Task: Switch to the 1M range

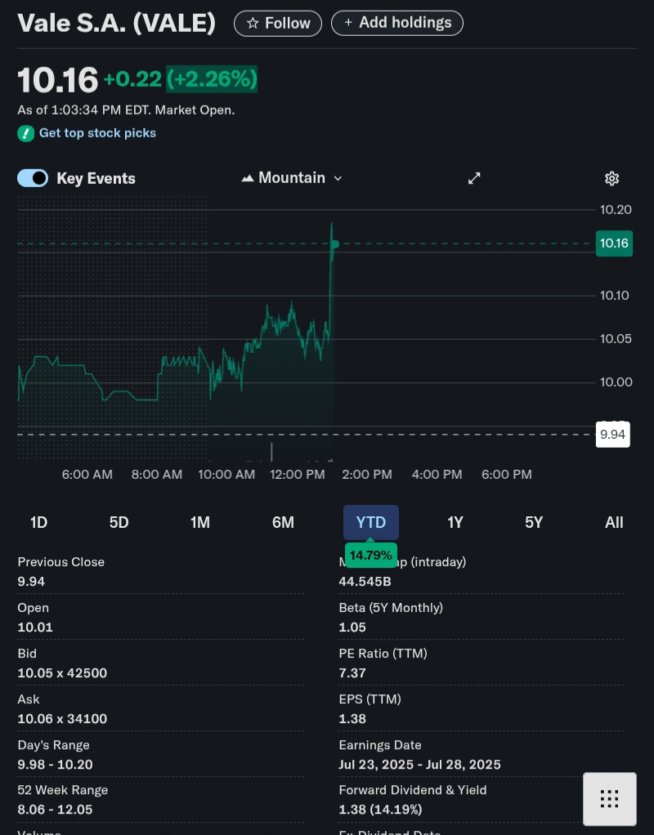Action: 199,522
